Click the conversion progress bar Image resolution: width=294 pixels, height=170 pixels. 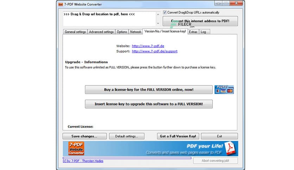tap(127, 158)
